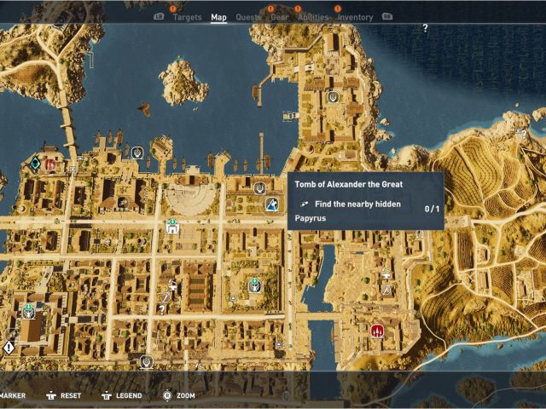The width and height of the screenshot is (546, 409).
Task: Select the white exclamation diamond quest marker
Action: (9, 348)
